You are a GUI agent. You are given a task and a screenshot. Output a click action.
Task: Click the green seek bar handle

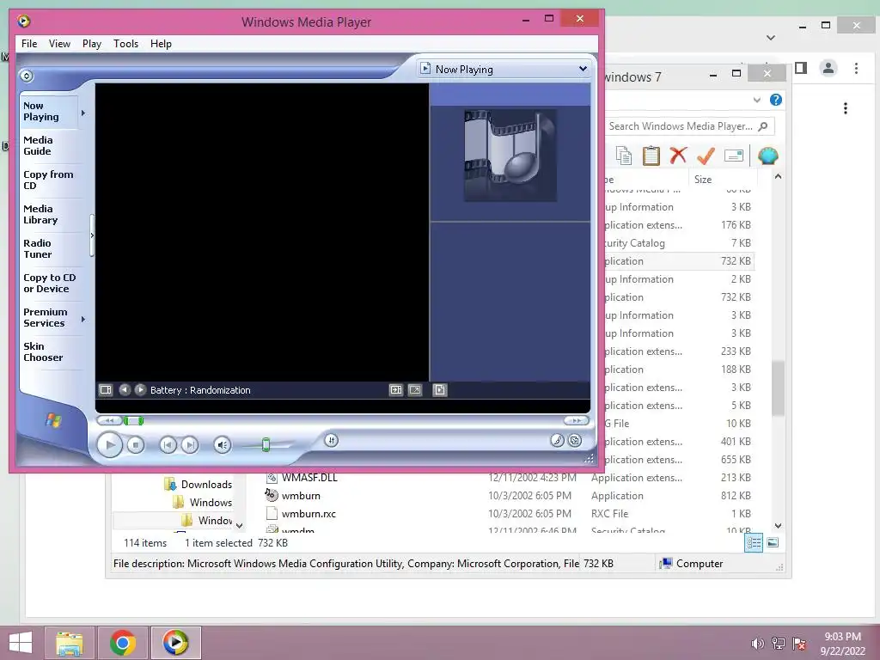133,420
